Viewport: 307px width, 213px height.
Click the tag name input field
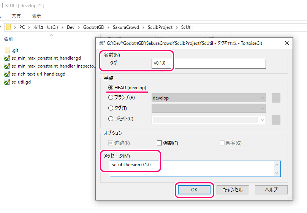pos(208,63)
